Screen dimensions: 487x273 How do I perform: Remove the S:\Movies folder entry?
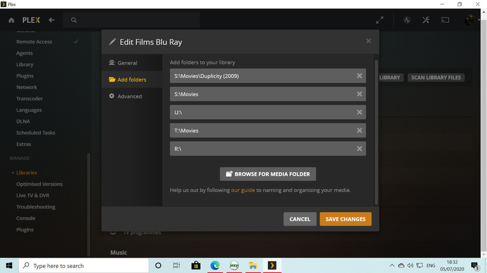[x=359, y=94]
